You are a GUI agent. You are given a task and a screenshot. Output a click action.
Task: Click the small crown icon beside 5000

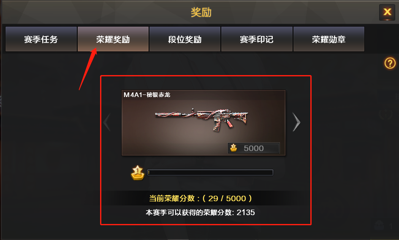click(x=233, y=148)
